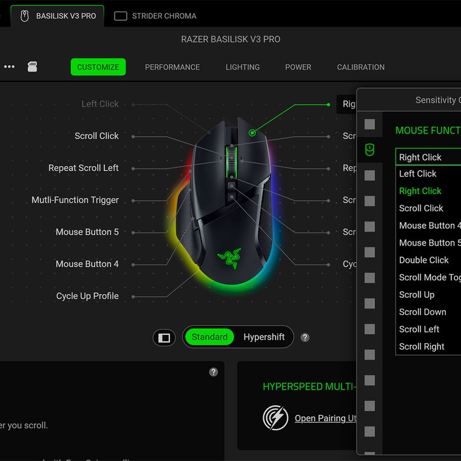This screenshot has height=461, width=461.
Task: Click the help icon in scroll panel
Action: tap(214, 372)
